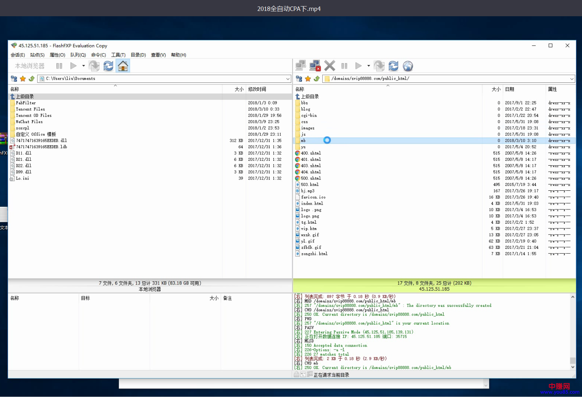Open the 站点(S) menu
582x397 pixels.
[37, 55]
